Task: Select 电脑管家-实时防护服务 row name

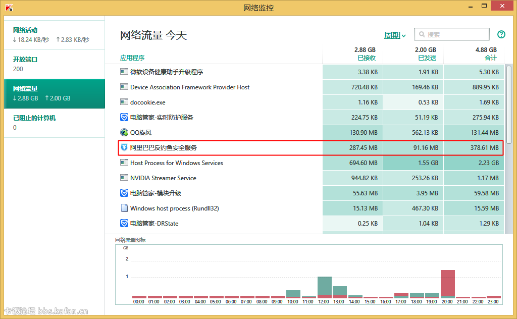Action: tap(162, 117)
